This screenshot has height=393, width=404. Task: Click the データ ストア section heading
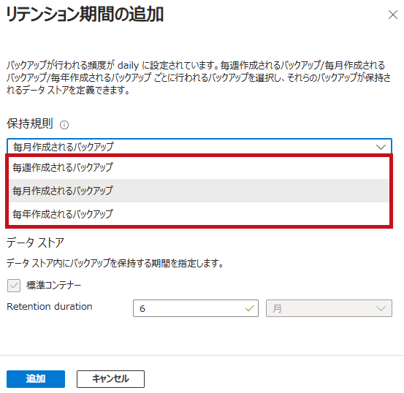[35, 243]
